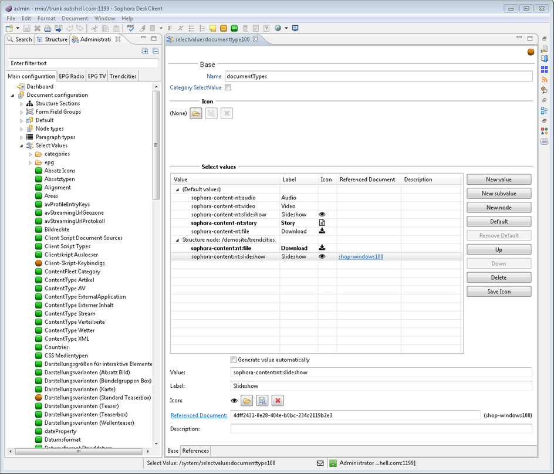Expand the categories folder
This screenshot has height=474, width=554.
click(31, 154)
